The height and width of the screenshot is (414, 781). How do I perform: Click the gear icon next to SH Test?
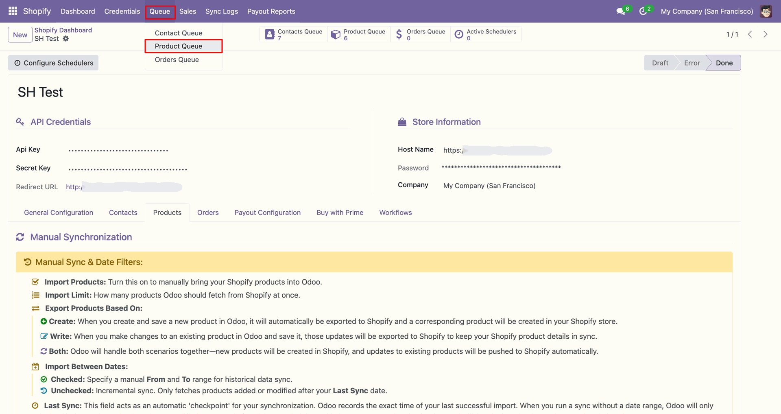[66, 39]
